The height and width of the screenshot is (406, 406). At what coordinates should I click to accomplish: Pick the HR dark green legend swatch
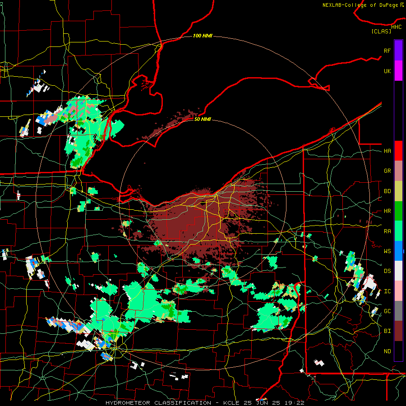398,211
